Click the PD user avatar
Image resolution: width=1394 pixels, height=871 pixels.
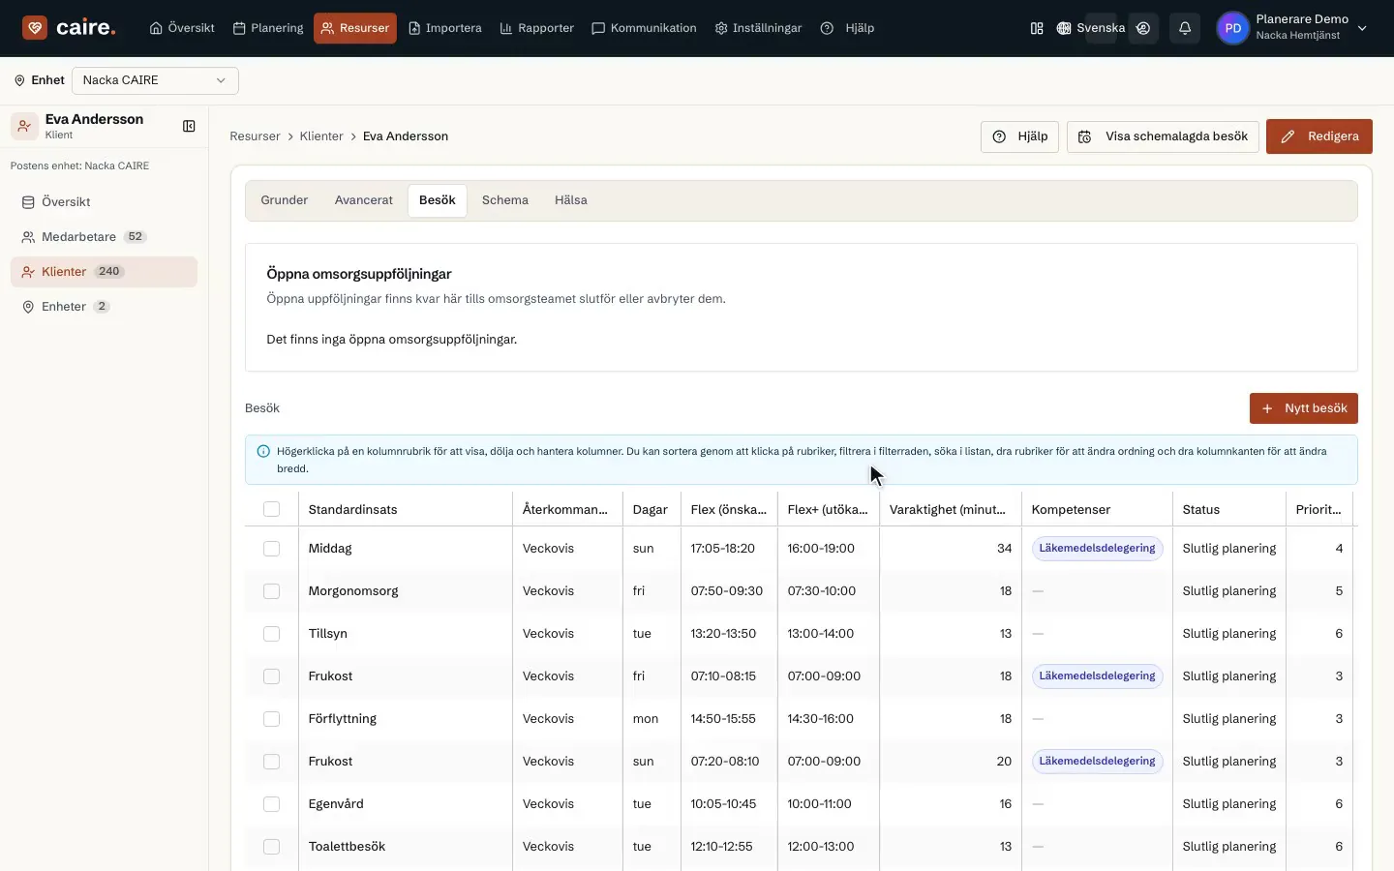pos(1232,28)
